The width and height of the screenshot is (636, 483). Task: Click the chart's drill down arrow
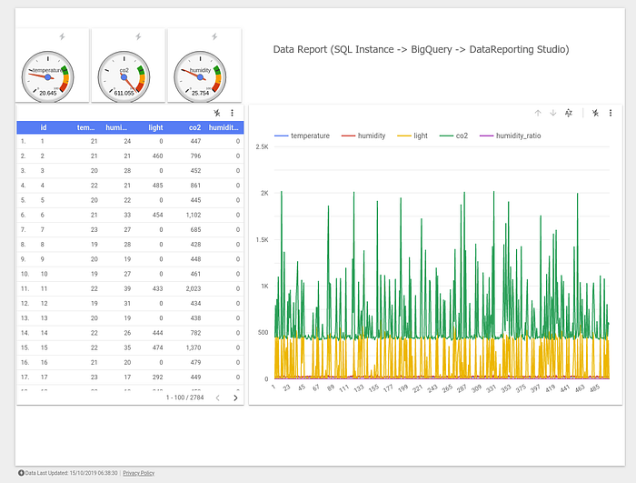552,113
